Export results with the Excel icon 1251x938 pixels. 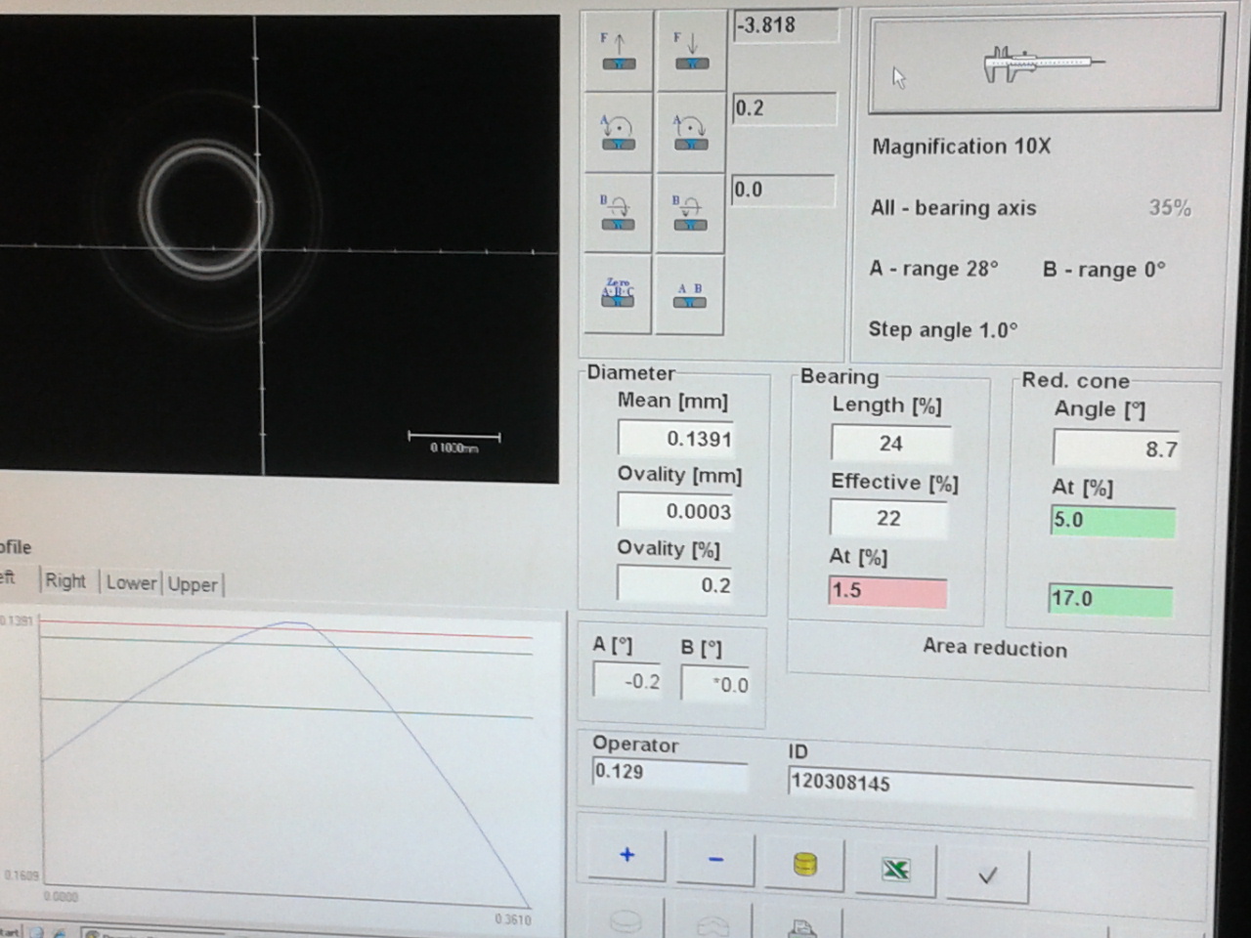[x=895, y=869]
